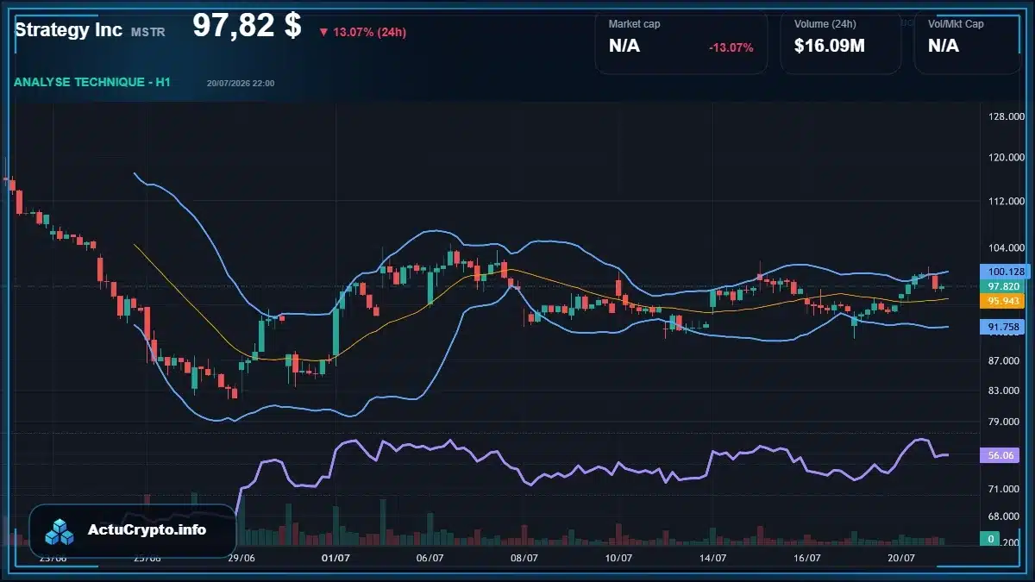This screenshot has width=1035, height=582.
Task: Click the 71.000 axis label
Action: [x=1005, y=489]
